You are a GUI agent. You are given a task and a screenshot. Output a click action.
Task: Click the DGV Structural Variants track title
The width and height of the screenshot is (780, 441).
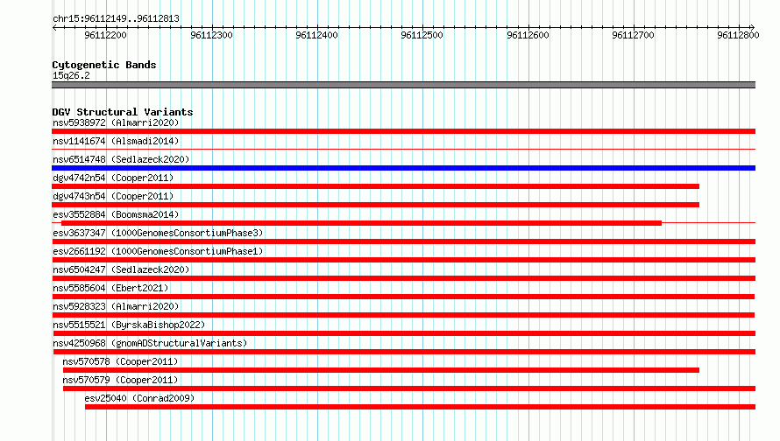(123, 112)
